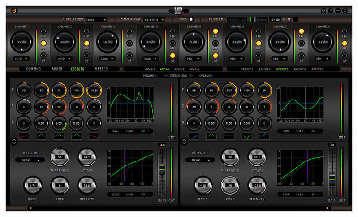The height and width of the screenshot is (217, 358).
Task: Open Channel 1 Hi-Z input type dropdown
Action: 22,59
